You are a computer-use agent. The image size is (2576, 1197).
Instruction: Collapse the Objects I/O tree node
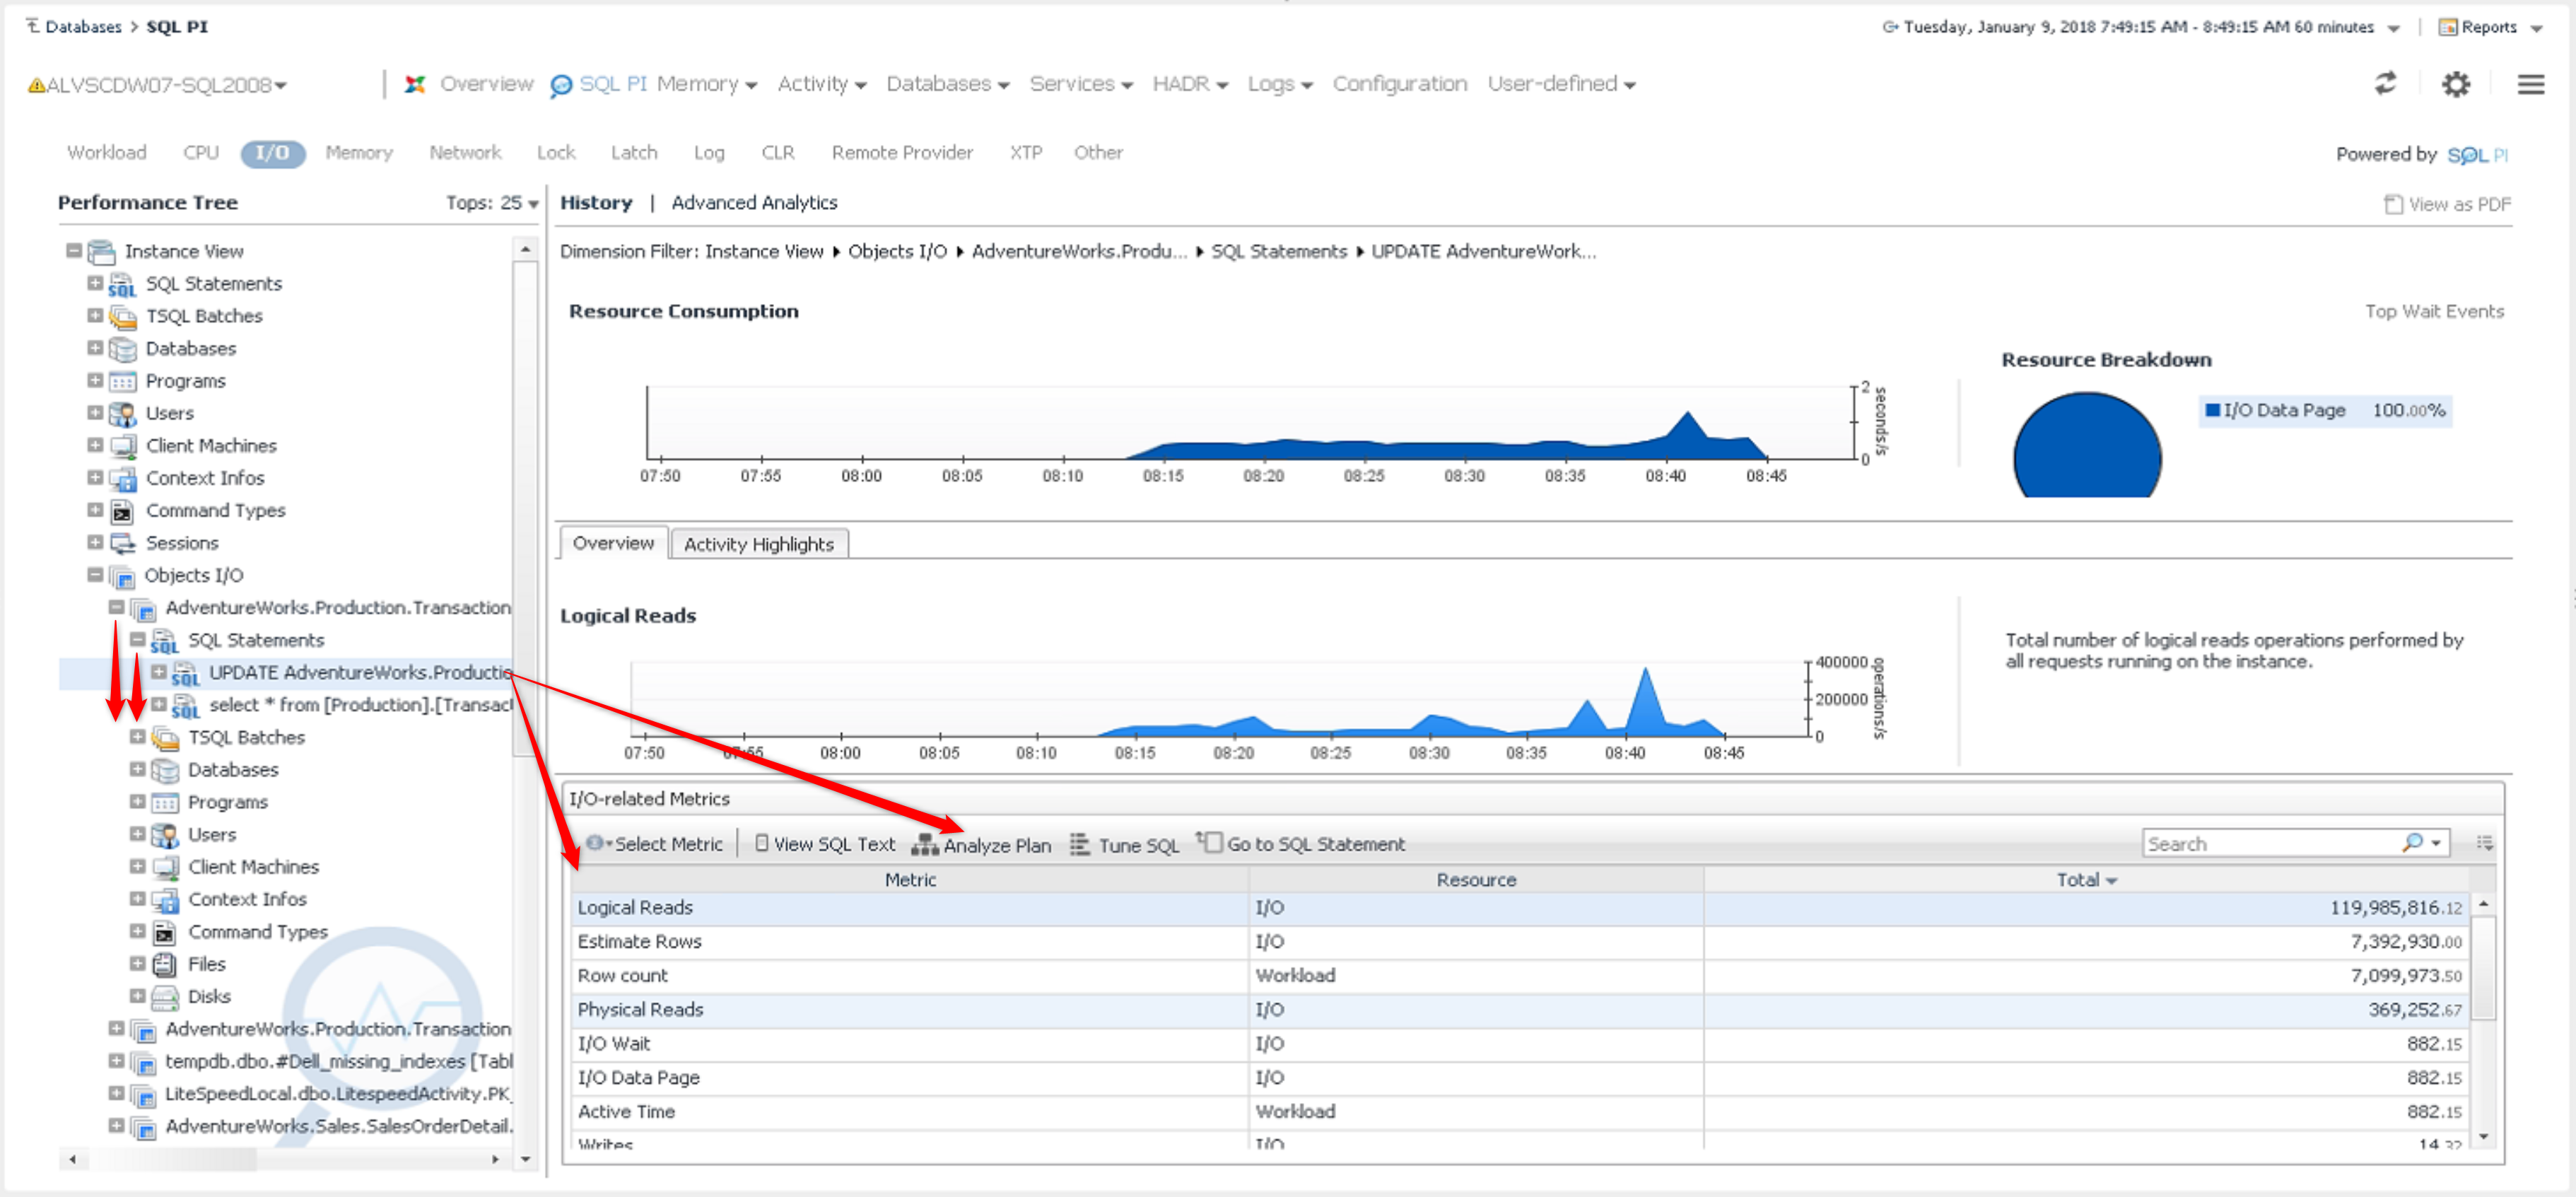tap(95, 575)
